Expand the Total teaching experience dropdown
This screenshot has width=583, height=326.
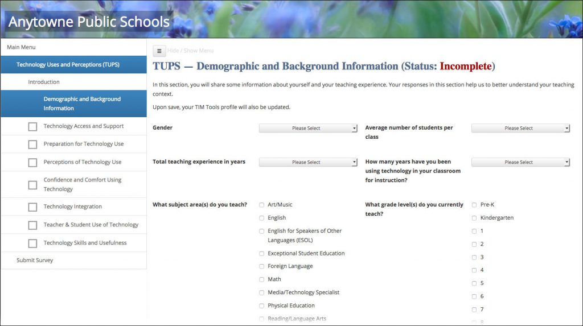tap(308, 163)
